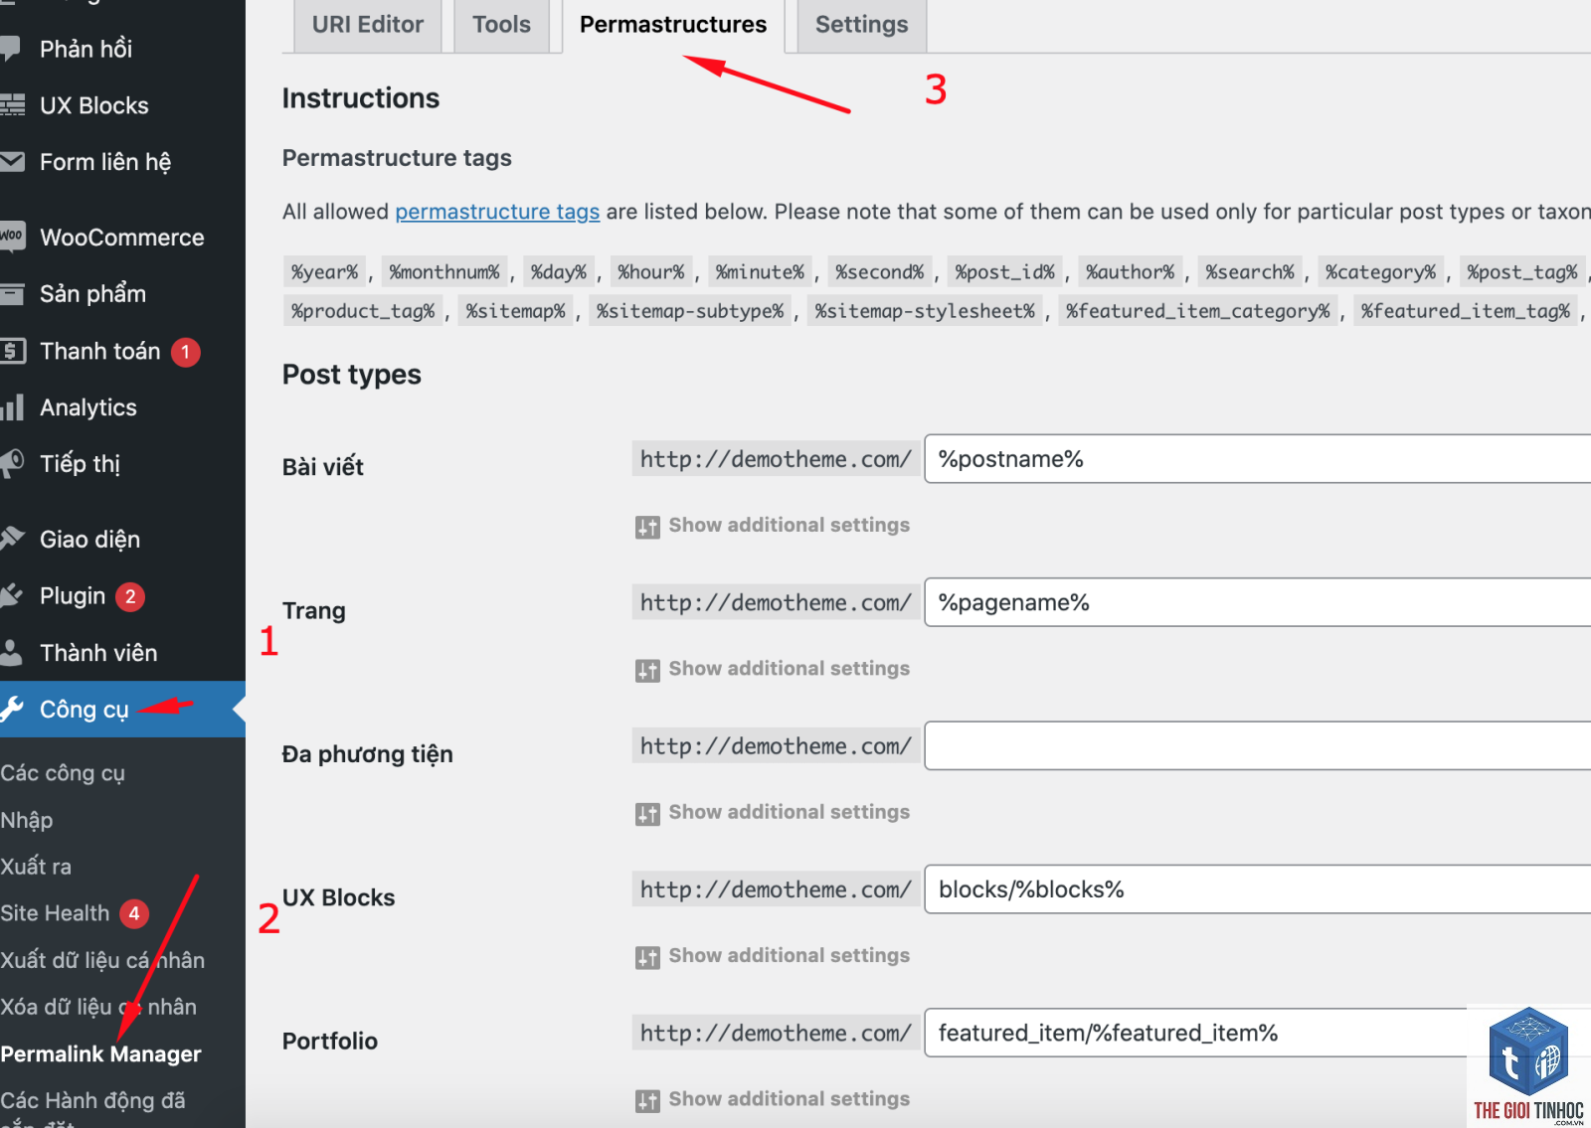
Task: Open the Xuất ra submenu item
Action: tap(36, 867)
